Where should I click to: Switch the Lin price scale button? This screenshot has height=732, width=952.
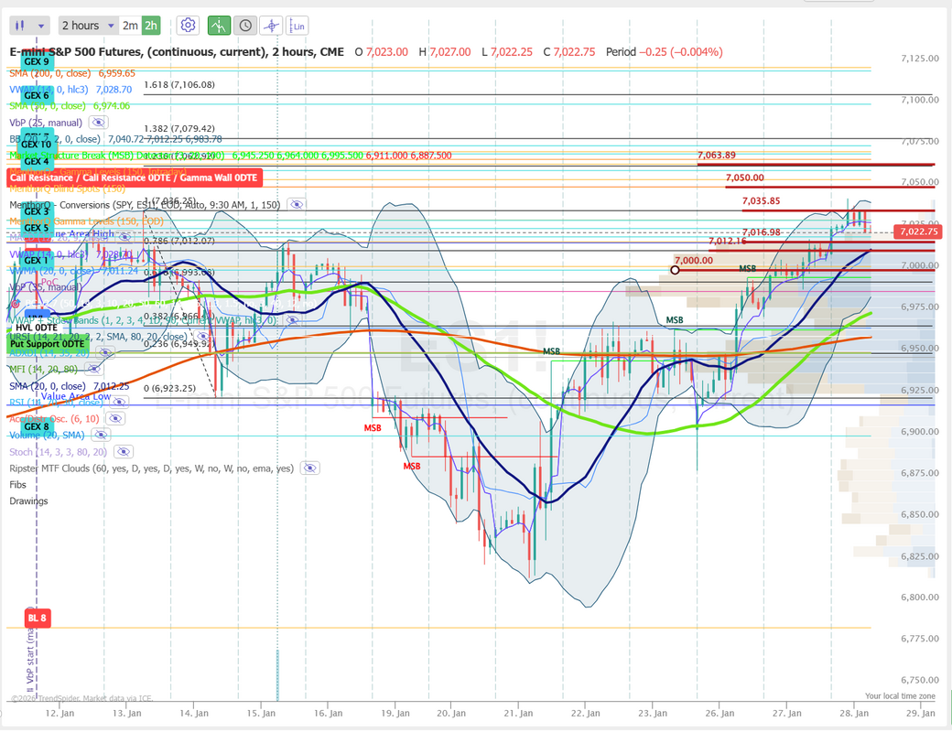(x=297, y=26)
